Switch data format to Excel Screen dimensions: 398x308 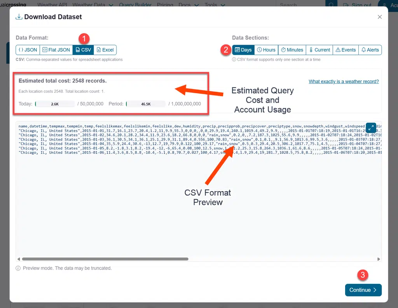[x=105, y=50]
